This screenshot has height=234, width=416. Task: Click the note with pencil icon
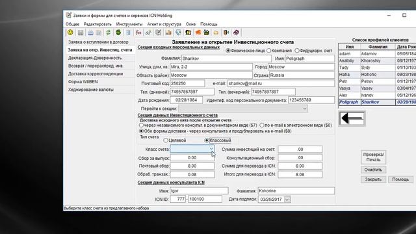coord(159,32)
